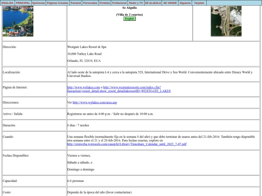Image resolution: width=262 pixels, height=196 pixels.
Task: Click the 'Costo:' label
Action: click(7, 192)
